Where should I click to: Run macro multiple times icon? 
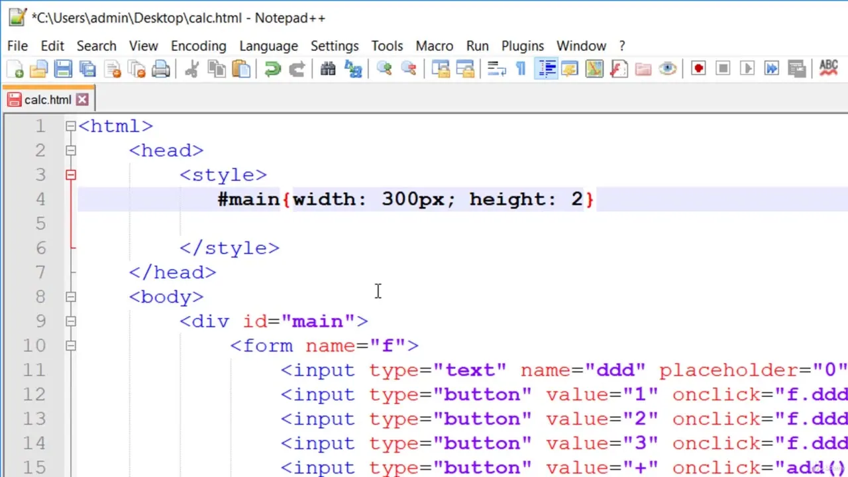coord(772,68)
